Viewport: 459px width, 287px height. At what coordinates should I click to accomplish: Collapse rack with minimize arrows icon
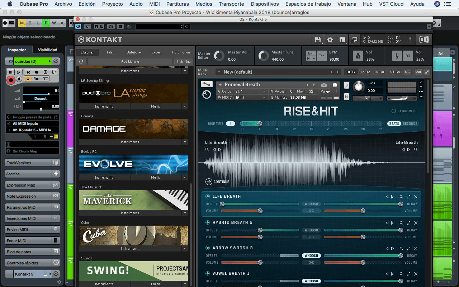point(427,72)
